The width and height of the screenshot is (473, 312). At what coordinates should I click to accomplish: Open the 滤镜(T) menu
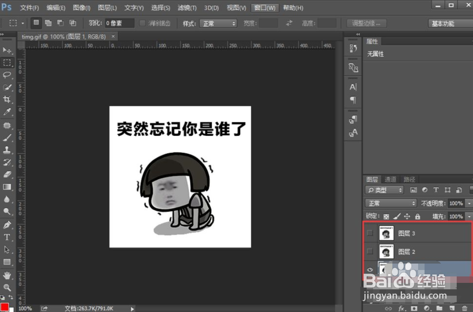(x=187, y=8)
